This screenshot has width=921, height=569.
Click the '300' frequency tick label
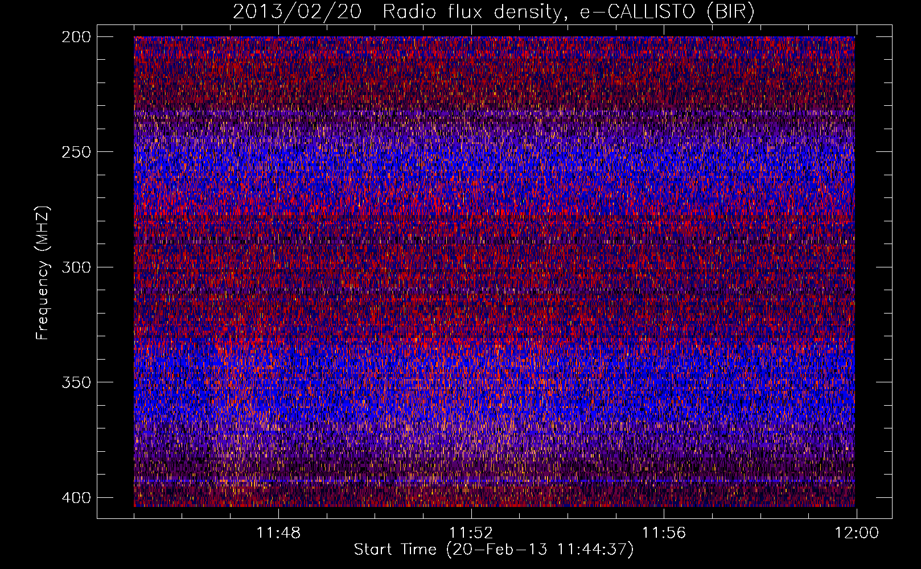76,267
